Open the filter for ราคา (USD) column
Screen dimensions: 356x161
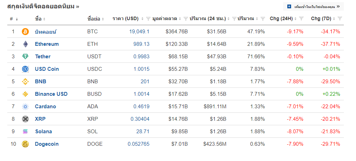[148, 18]
